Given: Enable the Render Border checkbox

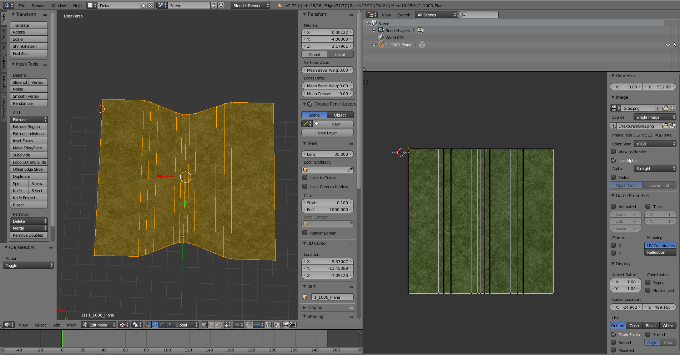Looking at the screenshot, I should tap(305, 233).
